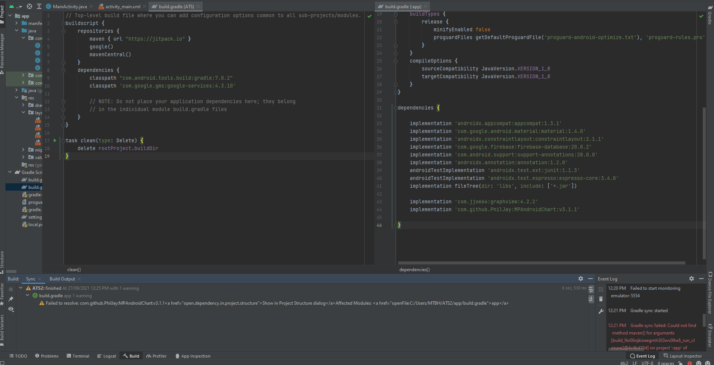The image size is (714, 365).
Task: Open the App Inspection tool window
Action: point(193,356)
